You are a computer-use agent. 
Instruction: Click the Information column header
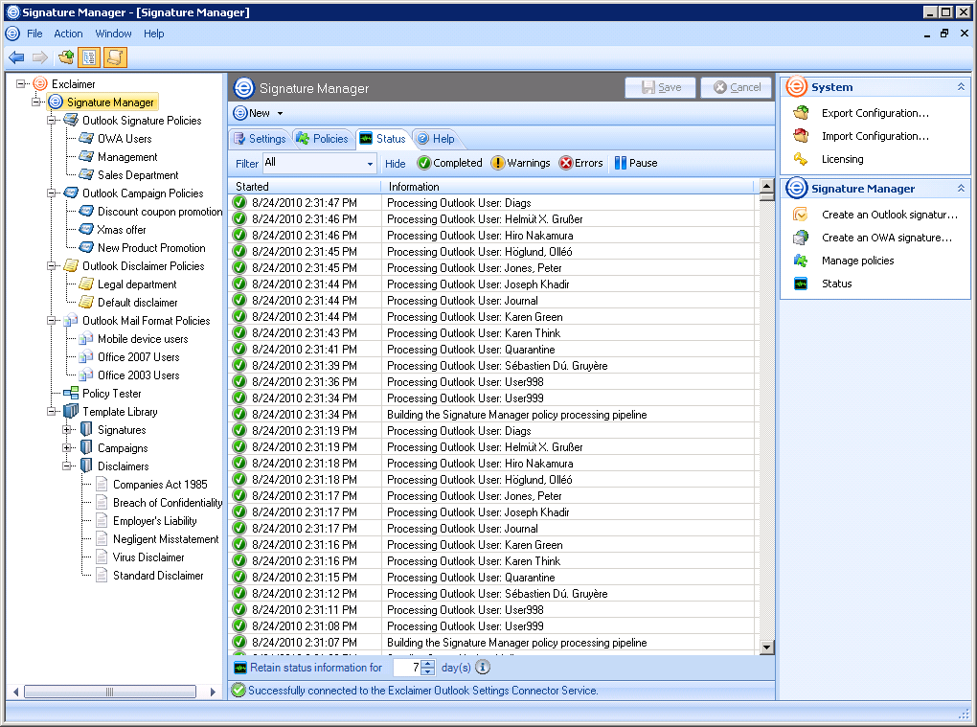tap(568, 186)
